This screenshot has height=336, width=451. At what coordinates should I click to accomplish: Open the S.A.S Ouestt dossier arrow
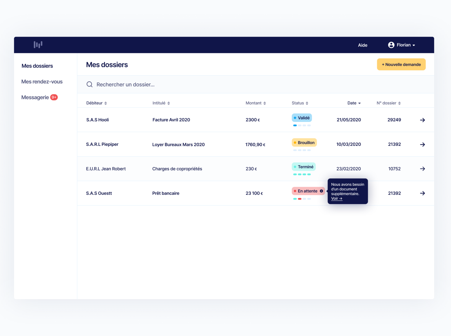423,193
